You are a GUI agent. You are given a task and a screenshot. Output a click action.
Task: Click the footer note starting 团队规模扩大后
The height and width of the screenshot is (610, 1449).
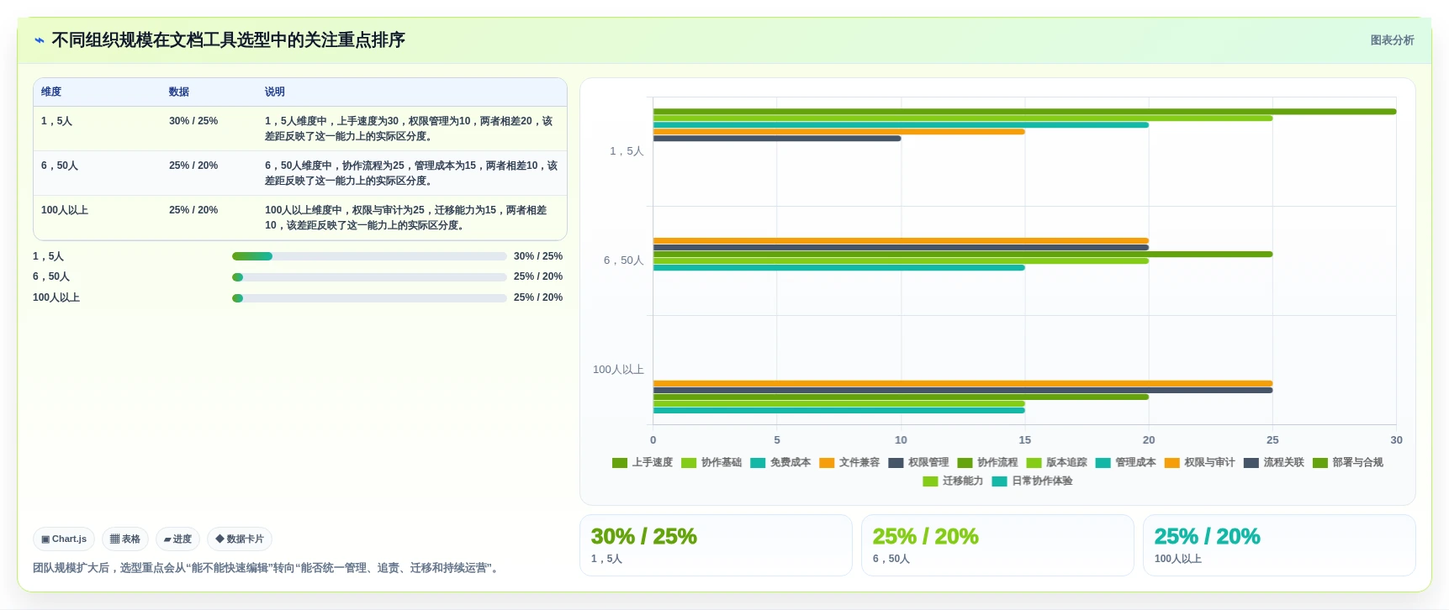coord(267,568)
